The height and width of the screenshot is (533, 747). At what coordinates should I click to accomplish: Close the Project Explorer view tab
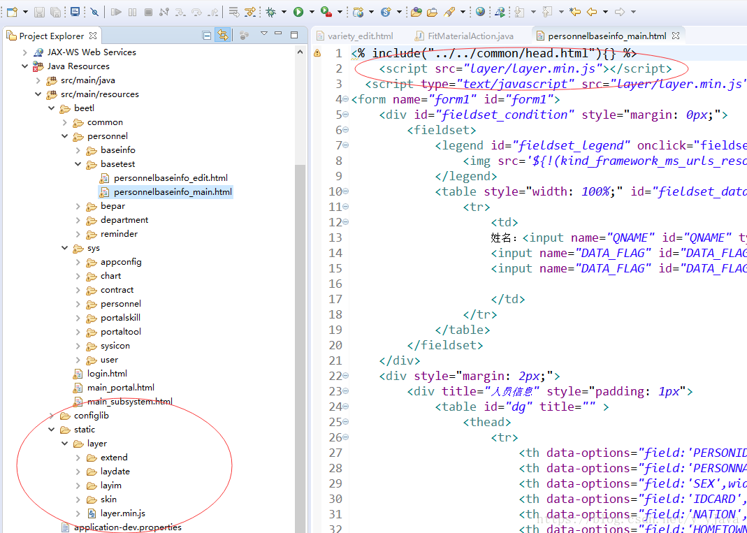pos(93,36)
